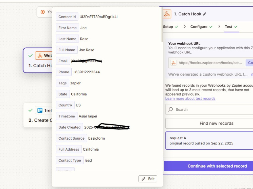Copy the webhook URL button
The height and width of the screenshot is (189, 253).
click(x=249, y=63)
